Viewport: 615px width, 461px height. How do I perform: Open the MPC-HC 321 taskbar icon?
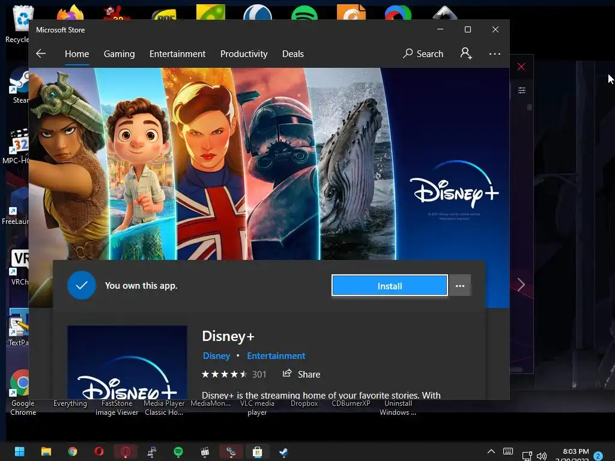205,451
